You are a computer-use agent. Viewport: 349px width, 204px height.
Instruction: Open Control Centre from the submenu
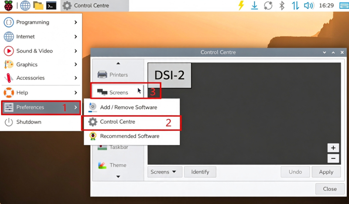(132, 122)
